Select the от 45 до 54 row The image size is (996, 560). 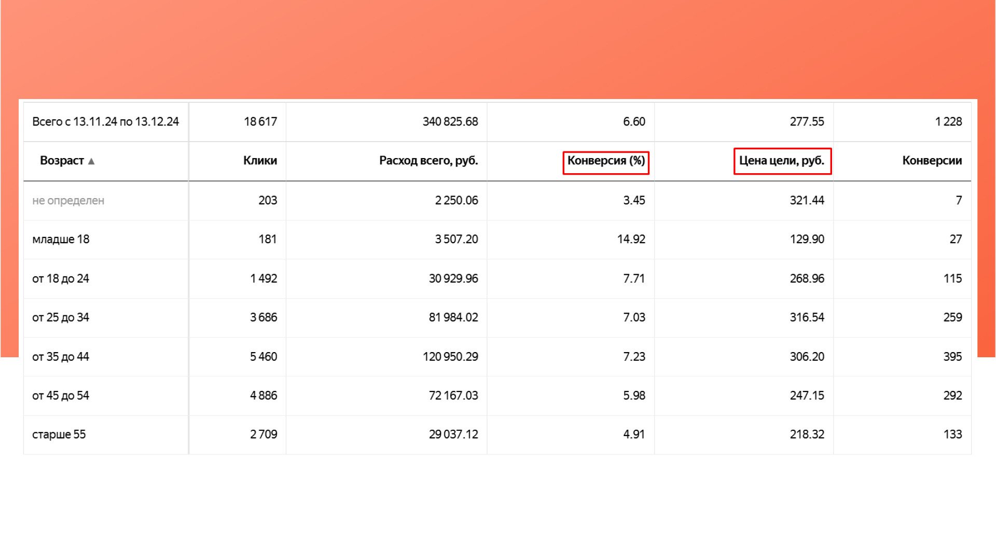(x=61, y=396)
